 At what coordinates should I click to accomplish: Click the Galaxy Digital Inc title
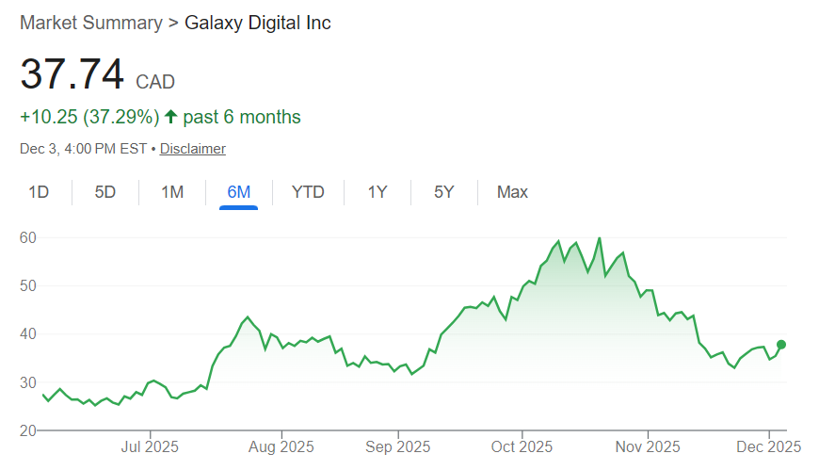[x=258, y=23]
